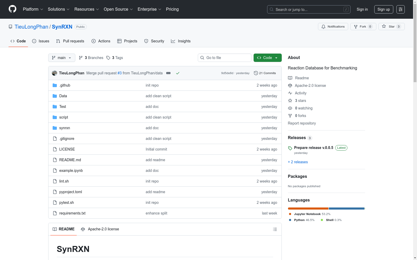Star the SynRXN repository
This screenshot has height=260, width=417.
[x=391, y=27]
